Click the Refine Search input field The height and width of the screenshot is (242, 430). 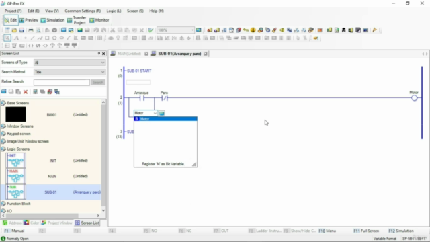point(62,82)
